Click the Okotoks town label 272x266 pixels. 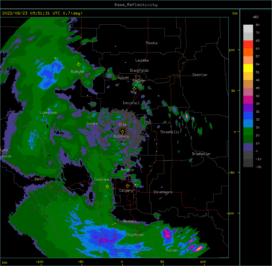(130, 221)
